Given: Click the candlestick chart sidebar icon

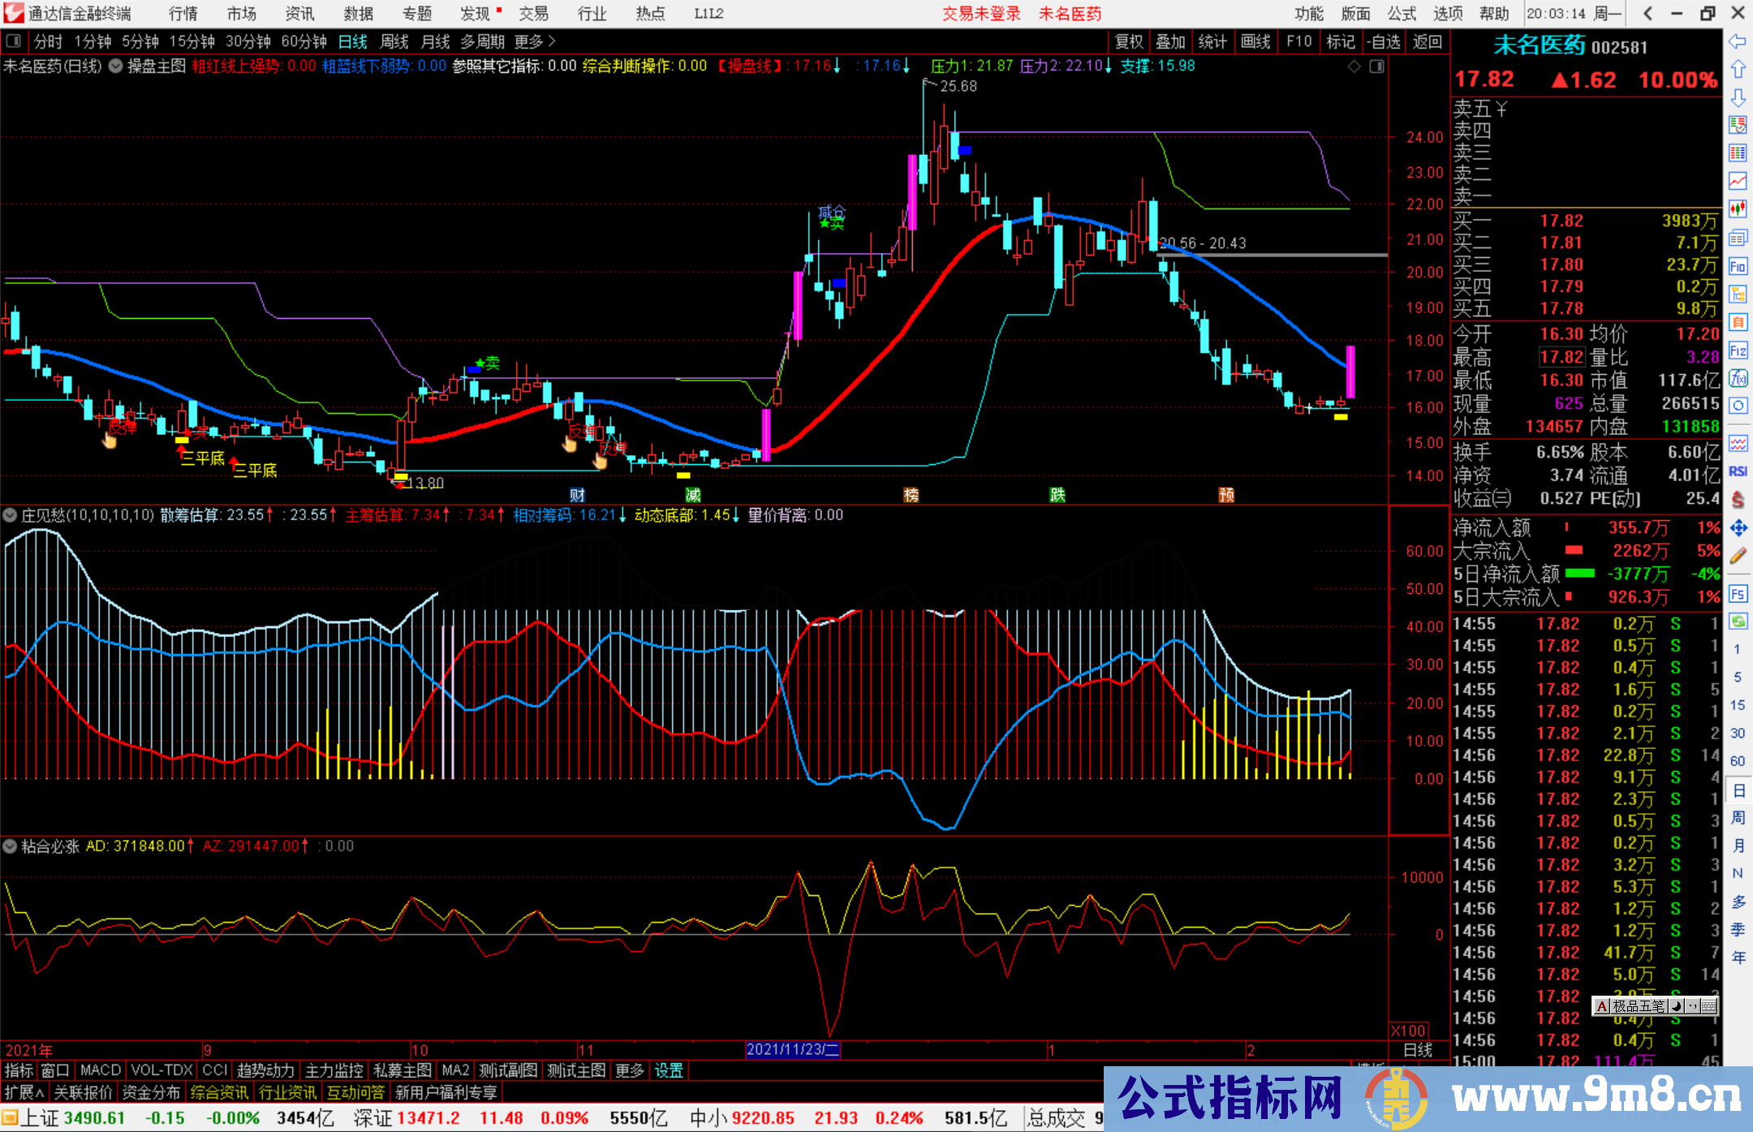Looking at the screenshot, I should click(1738, 209).
